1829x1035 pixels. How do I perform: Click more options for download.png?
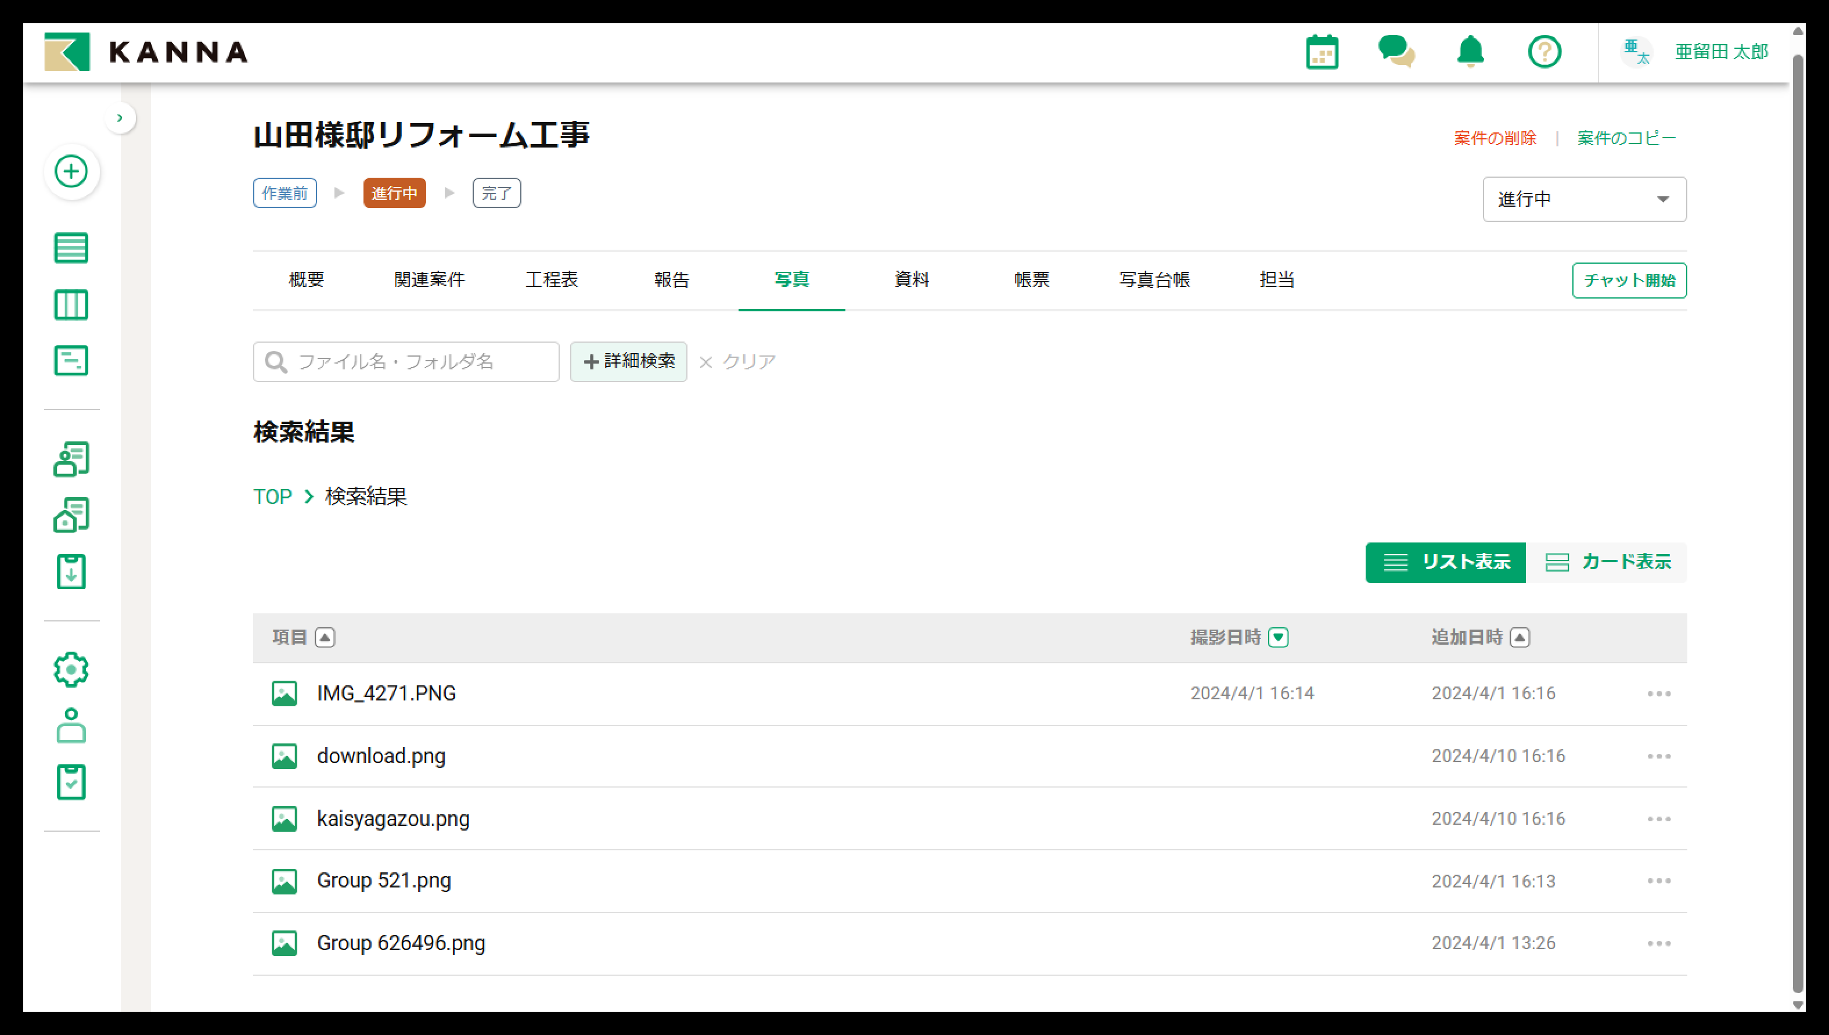(1658, 756)
